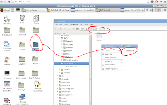The width and height of the screenshot is (167, 105).
Task: Open the View menu
Action: point(66,25)
